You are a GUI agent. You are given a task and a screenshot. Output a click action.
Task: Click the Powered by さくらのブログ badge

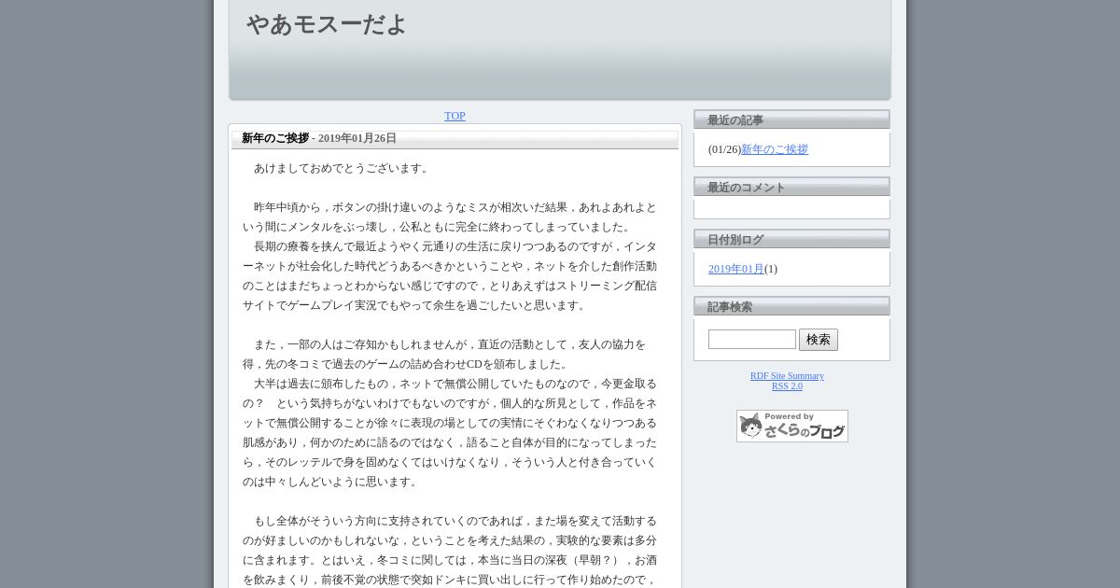[x=792, y=426]
